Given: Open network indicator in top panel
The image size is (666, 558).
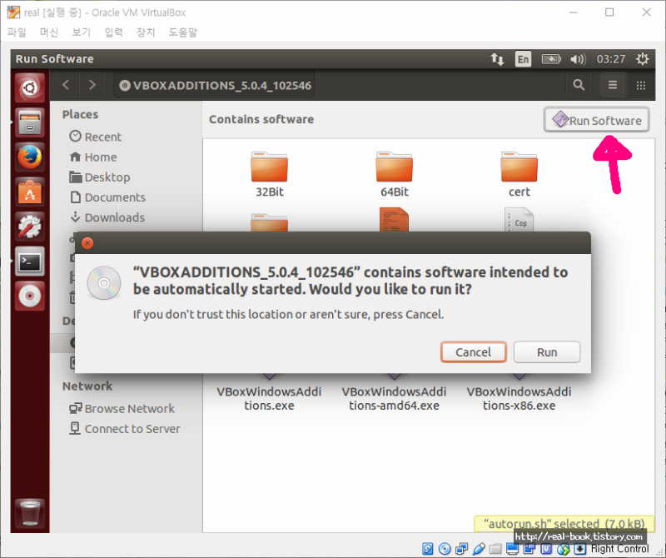Looking at the screenshot, I should click(497, 58).
